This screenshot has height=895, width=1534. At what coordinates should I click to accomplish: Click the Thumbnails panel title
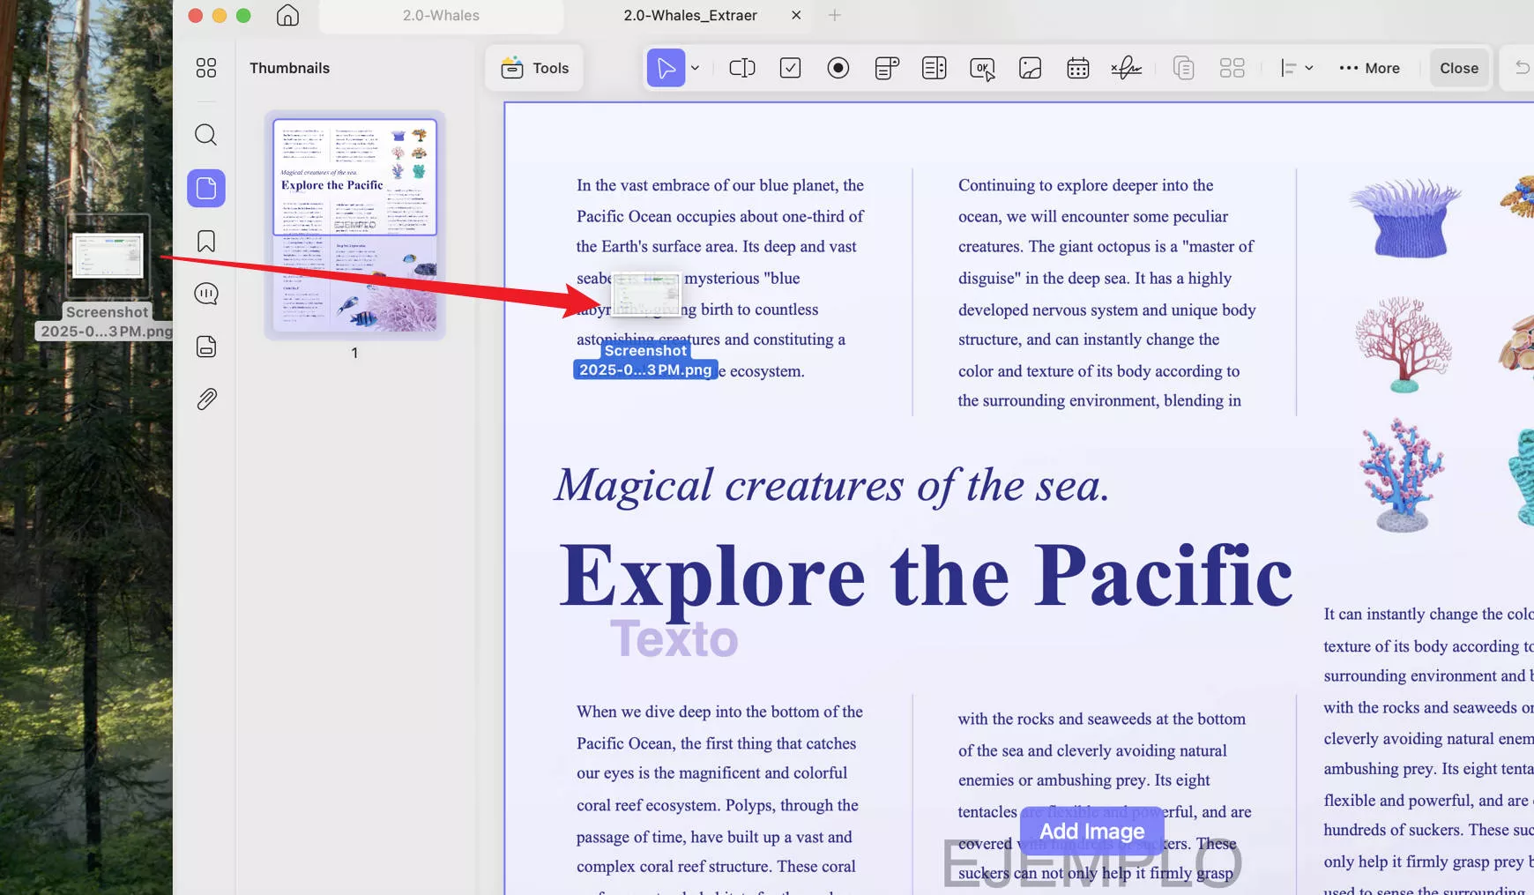click(x=289, y=68)
